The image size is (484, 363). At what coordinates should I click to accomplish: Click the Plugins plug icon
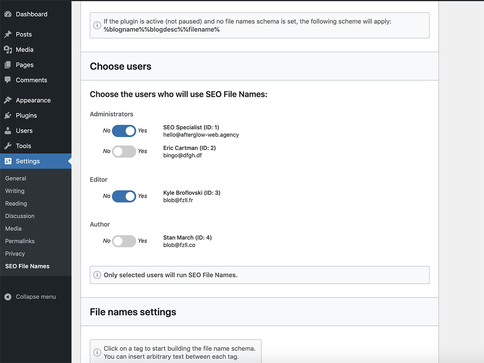(x=8, y=115)
